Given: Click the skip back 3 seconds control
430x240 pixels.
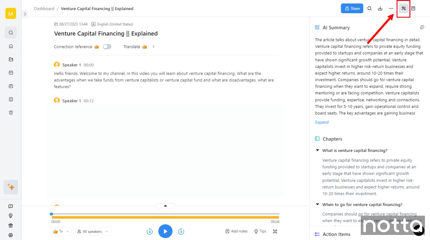Looking at the screenshot, I should [x=150, y=231].
